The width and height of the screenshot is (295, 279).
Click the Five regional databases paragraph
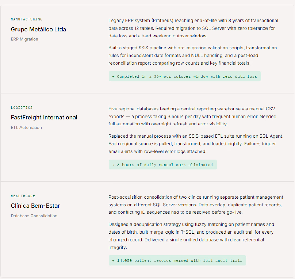click(192, 116)
